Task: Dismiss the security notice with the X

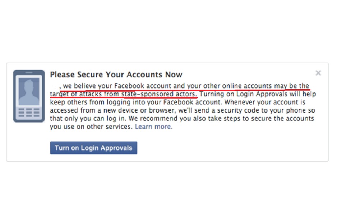Action: (x=318, y=73)
